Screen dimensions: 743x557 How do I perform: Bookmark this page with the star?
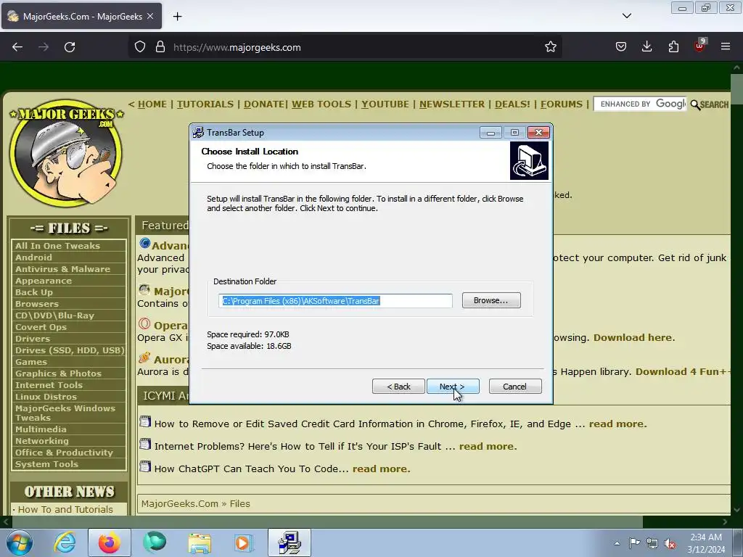pos(550,47)
